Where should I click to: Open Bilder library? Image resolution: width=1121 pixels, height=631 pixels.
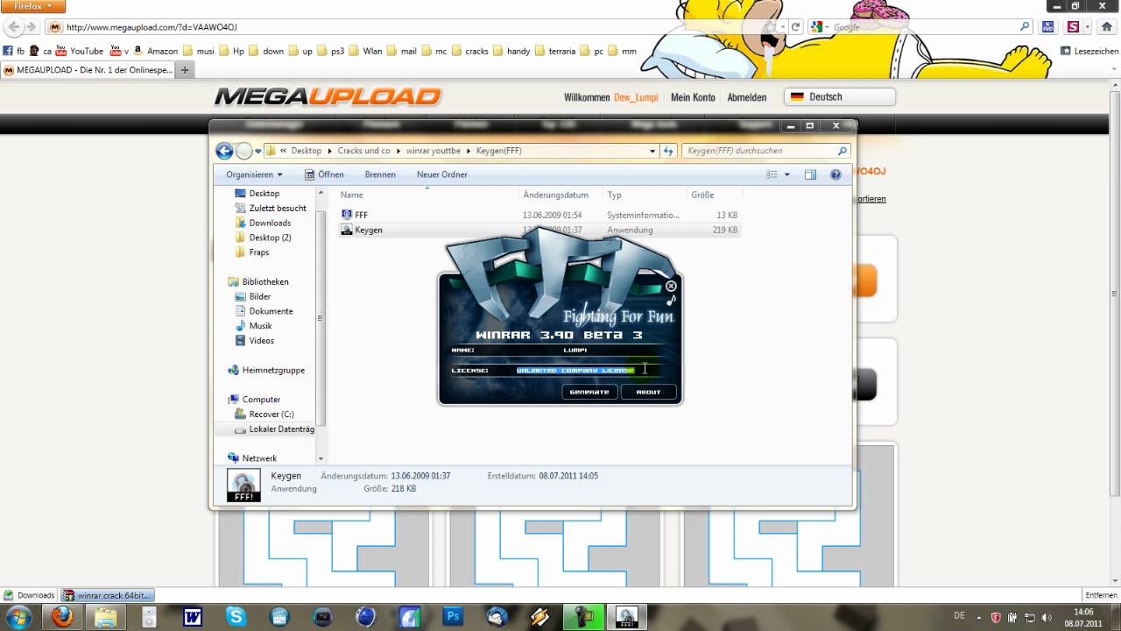(259, 296)
